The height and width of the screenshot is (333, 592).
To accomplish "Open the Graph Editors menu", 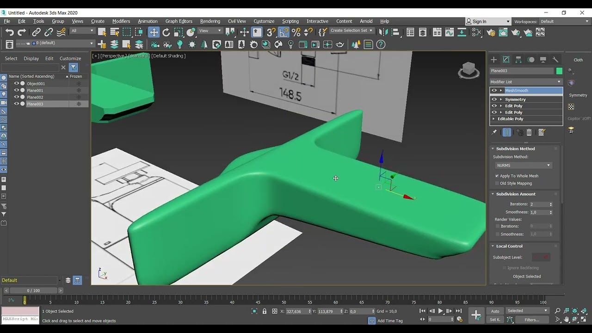I will coord(179,21).
